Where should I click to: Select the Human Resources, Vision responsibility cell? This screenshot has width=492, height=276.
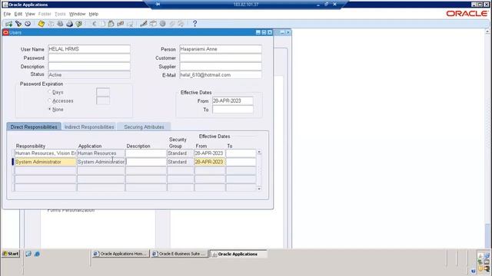point(45,153)
